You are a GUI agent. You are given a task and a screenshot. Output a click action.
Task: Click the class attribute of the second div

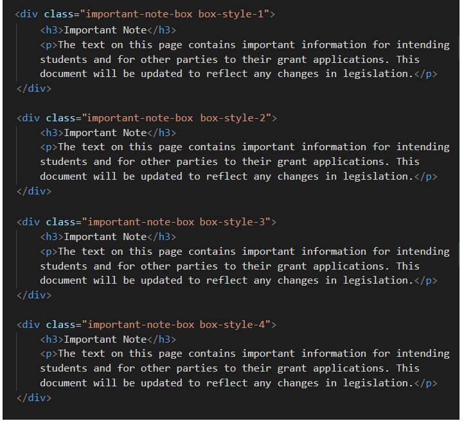click(61, 118)
